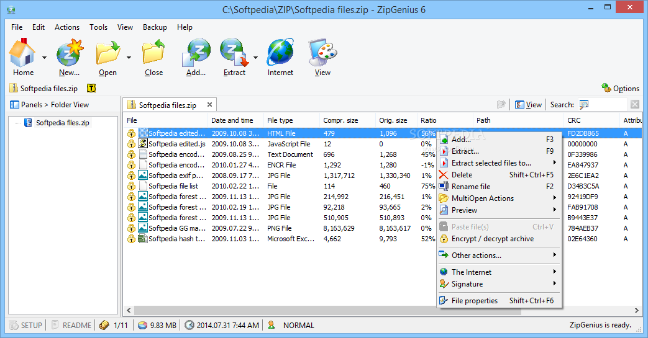Open the Backup menu

[155, 27]
